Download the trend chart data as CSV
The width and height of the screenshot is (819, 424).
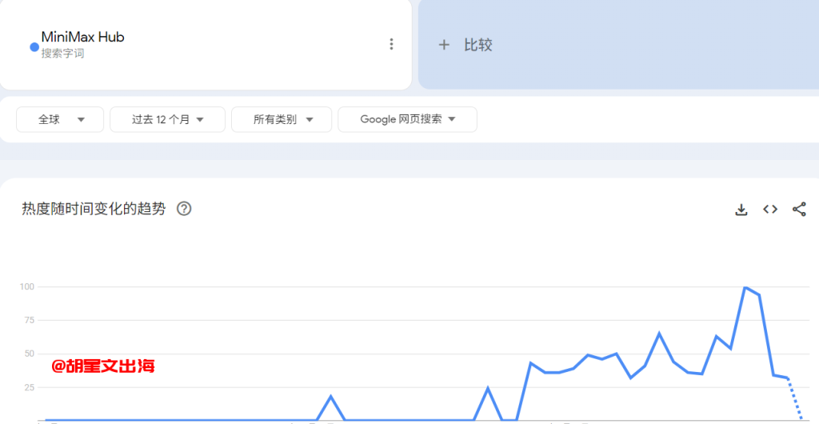tap(741, 210)
